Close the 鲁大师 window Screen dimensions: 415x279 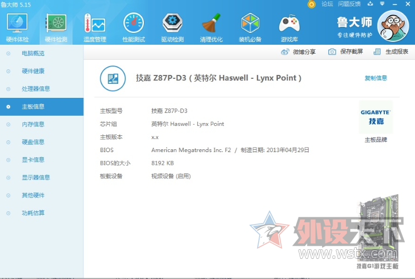tap(408, 4)
